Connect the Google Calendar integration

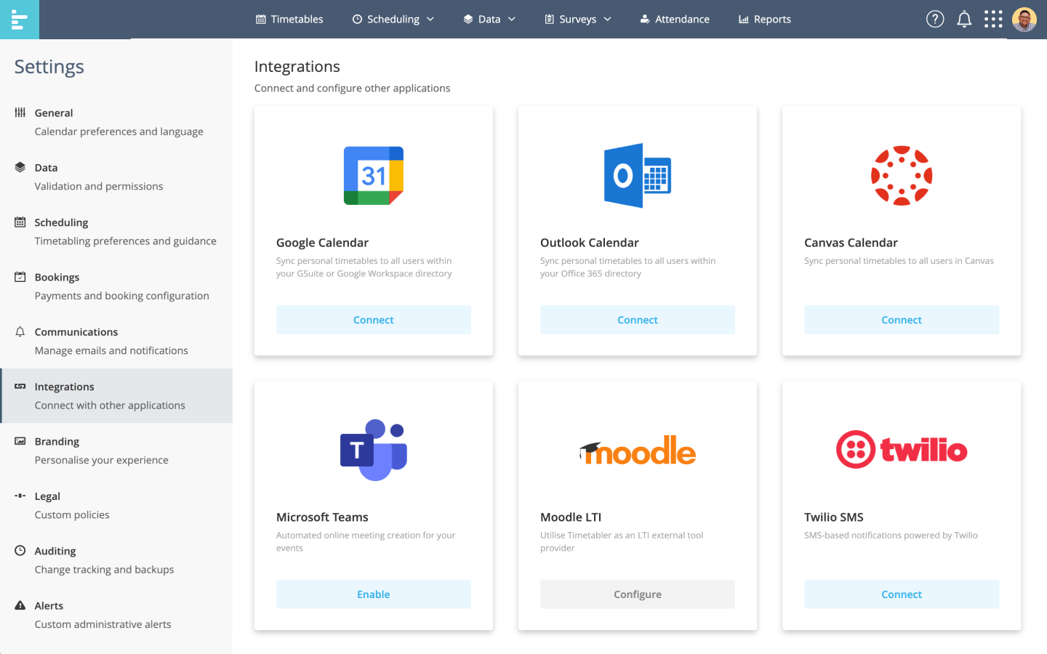(x=373, y=320)
